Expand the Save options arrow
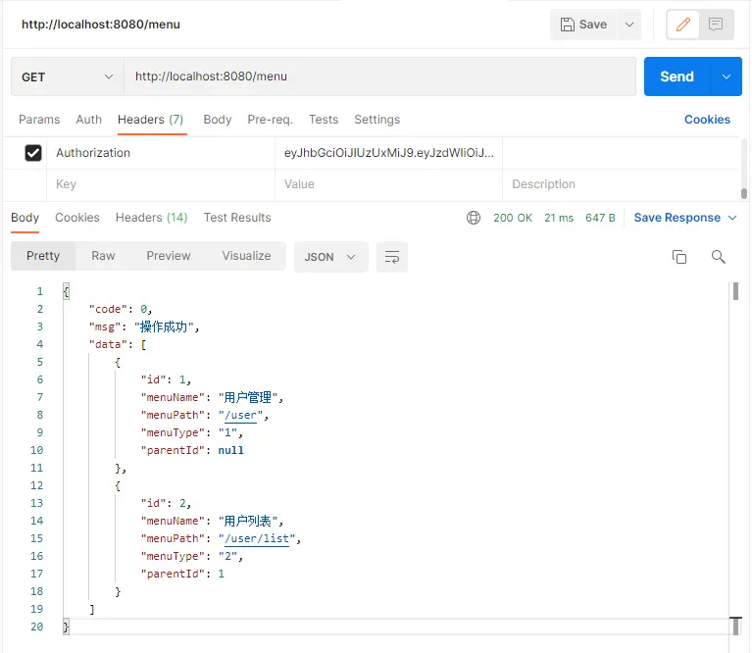Viewport: 752px width, 653px height. tap(628, 25)
